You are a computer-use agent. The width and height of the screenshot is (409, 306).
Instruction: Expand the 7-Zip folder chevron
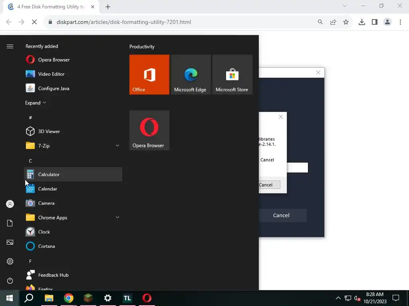pyautogui.click(x=117, y=146)
